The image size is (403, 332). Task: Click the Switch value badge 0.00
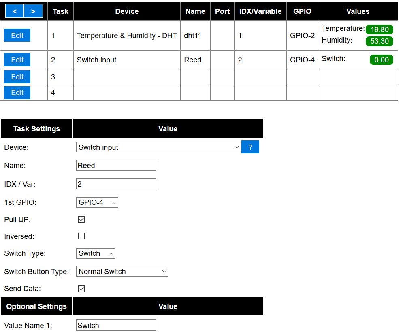click(381, 60)
